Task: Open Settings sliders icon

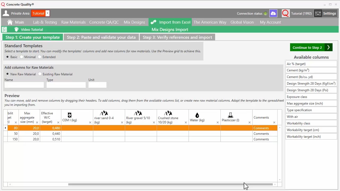Action: click(318, 13)
